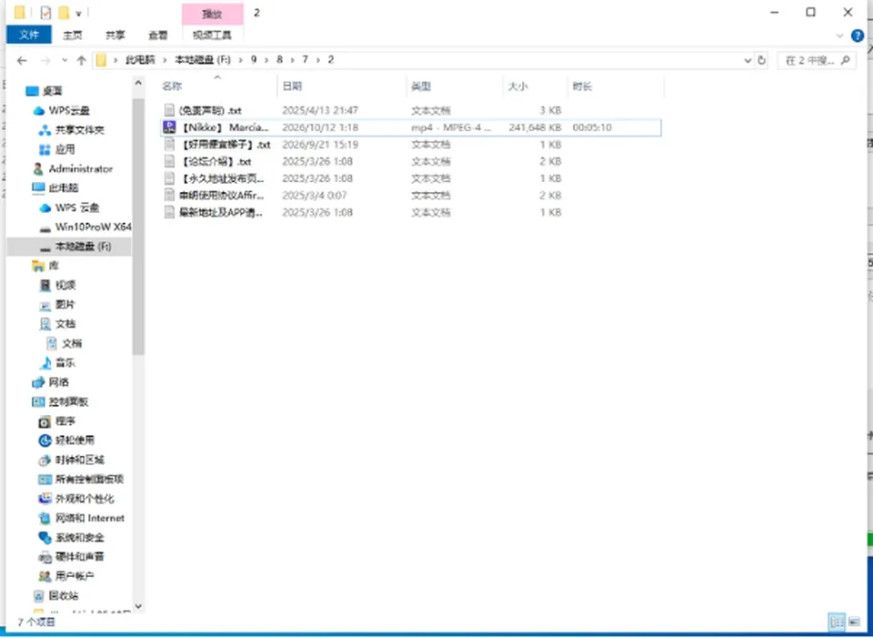Sort by the 日期 column header
Screen dimensions: 873x638
point(342,86)
